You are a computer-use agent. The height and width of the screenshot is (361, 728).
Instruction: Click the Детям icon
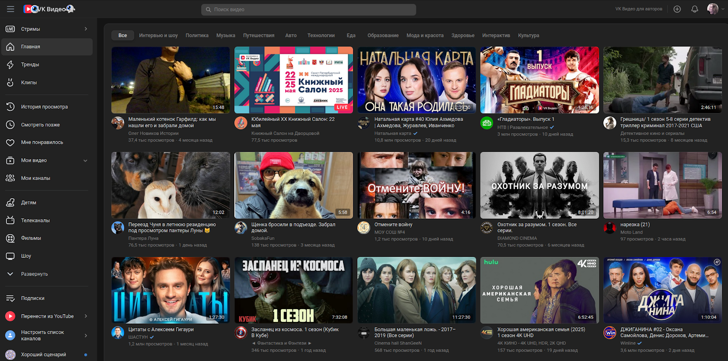[10, 203]
